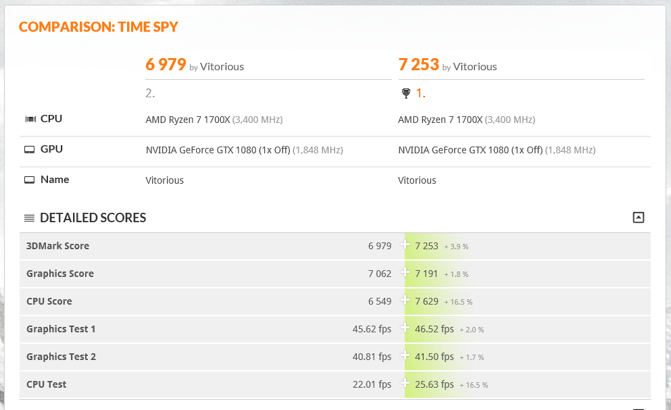Open the 6 979 score result
This screenshot has width=671, height=410.
click(x=166, y=65)
